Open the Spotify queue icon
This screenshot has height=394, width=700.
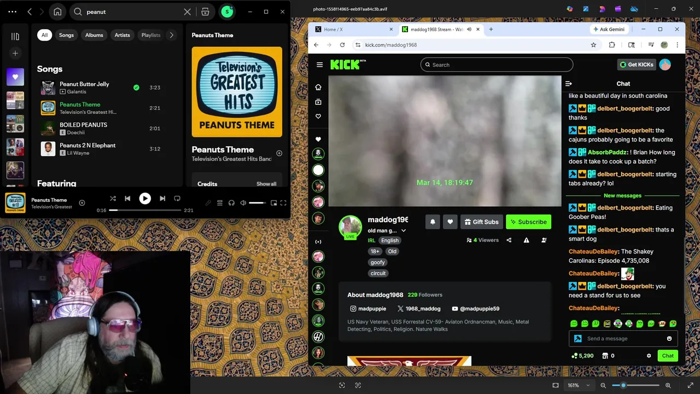tap(220, 203)
